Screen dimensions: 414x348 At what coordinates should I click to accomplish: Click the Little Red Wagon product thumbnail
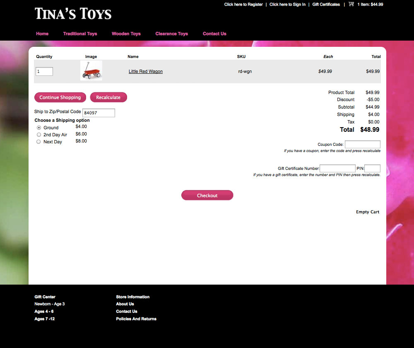pos(91,71)
